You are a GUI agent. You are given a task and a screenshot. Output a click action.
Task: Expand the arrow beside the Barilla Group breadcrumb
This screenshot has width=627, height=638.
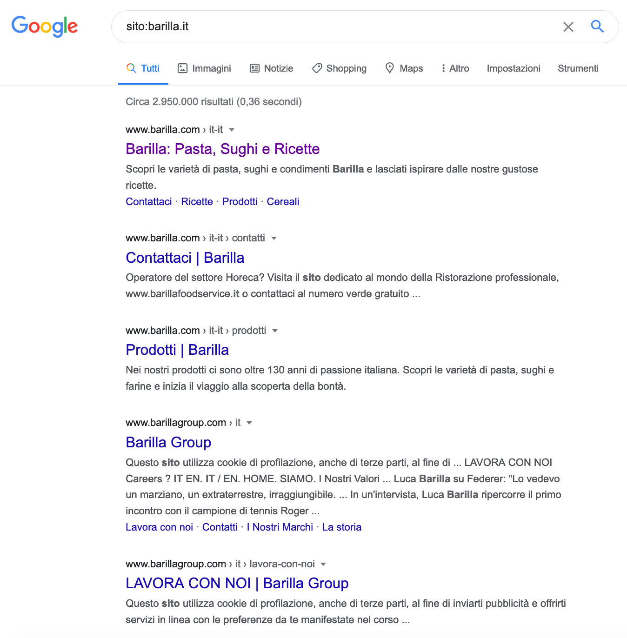[249, 423]
